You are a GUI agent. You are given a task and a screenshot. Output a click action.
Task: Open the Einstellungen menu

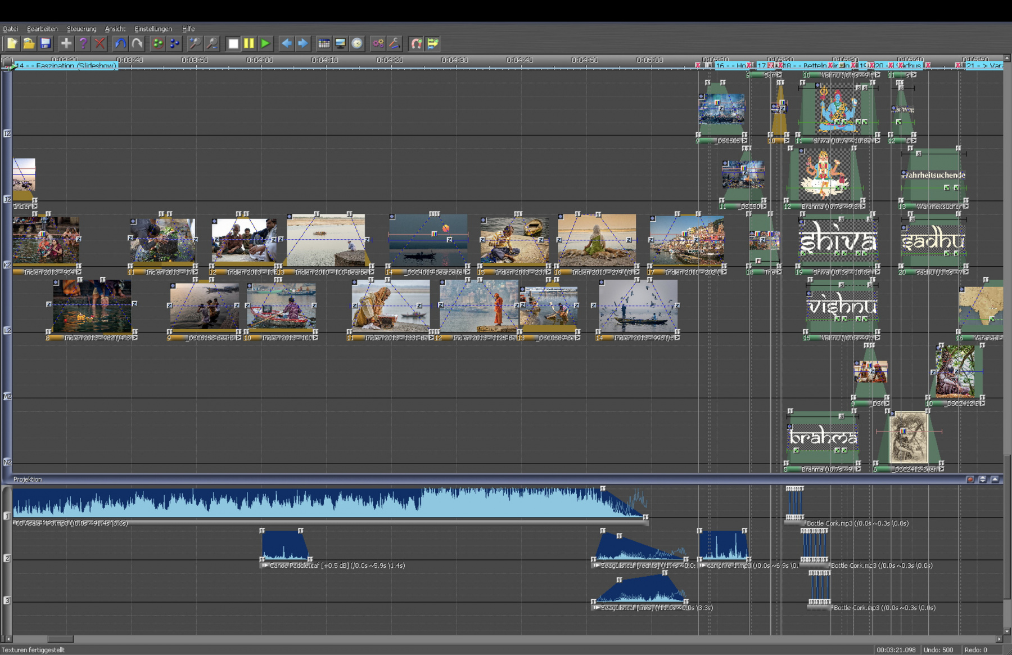pyautogui.click(x=153, y=29)
